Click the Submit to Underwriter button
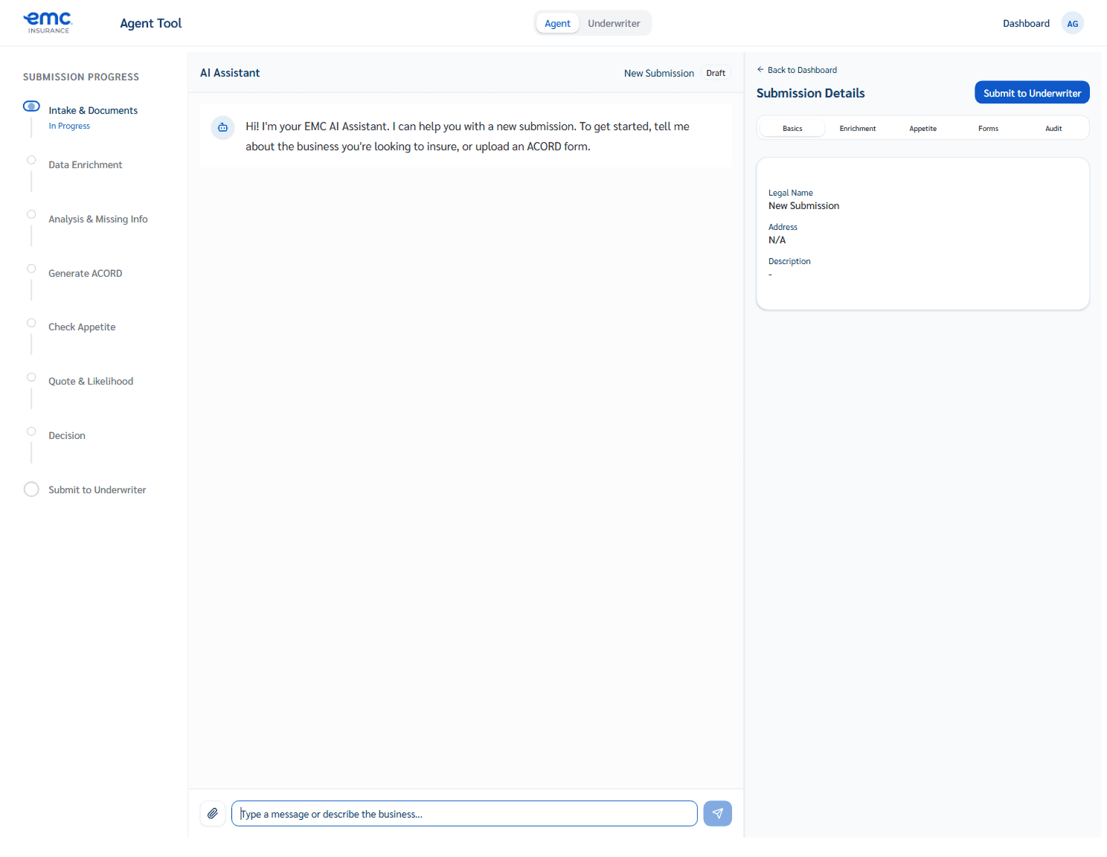 click(x=1031, y=92)
